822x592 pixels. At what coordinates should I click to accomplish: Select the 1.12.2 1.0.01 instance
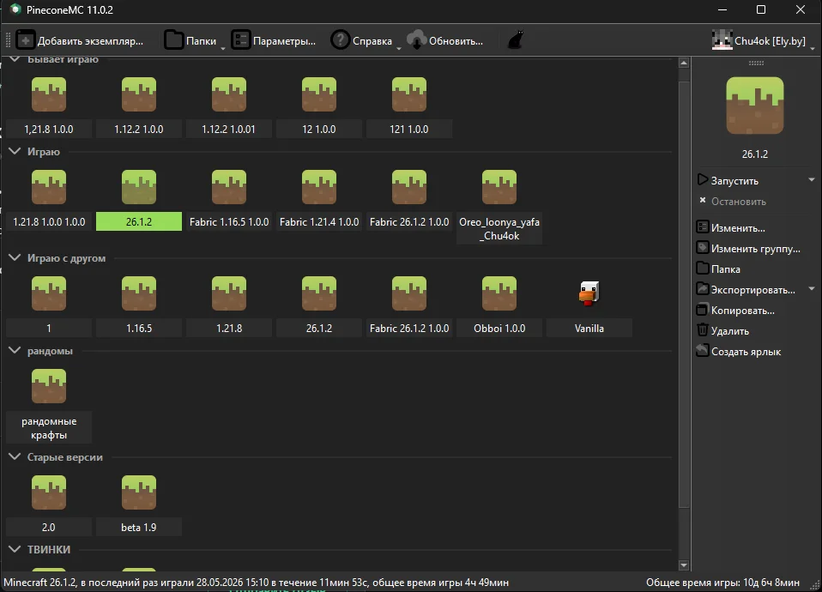(x=229, y=106)
